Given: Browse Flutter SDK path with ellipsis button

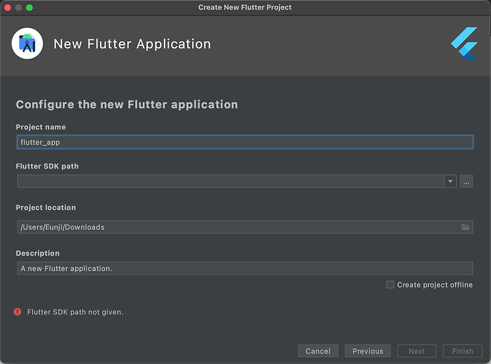Looking at the screenshot, I should pyautogui.click(x=466, y=181).
